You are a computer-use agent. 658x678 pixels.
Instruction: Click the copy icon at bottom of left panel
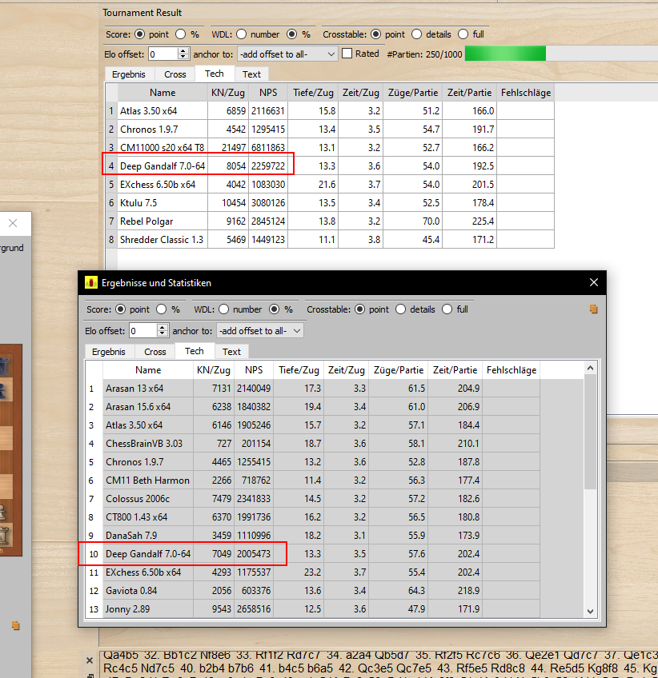click(x=15, y=625)
